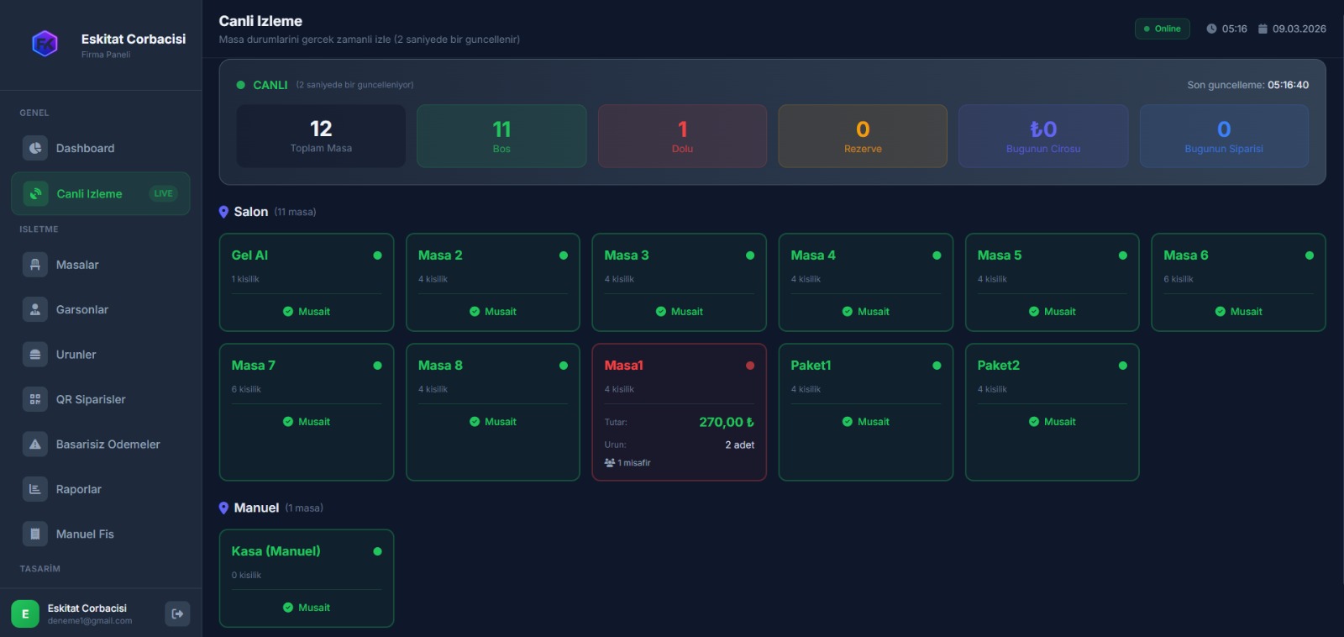The image size is (1344, 637).
Task: Select Canli Izleme in the sidebar
Action: 101,193
